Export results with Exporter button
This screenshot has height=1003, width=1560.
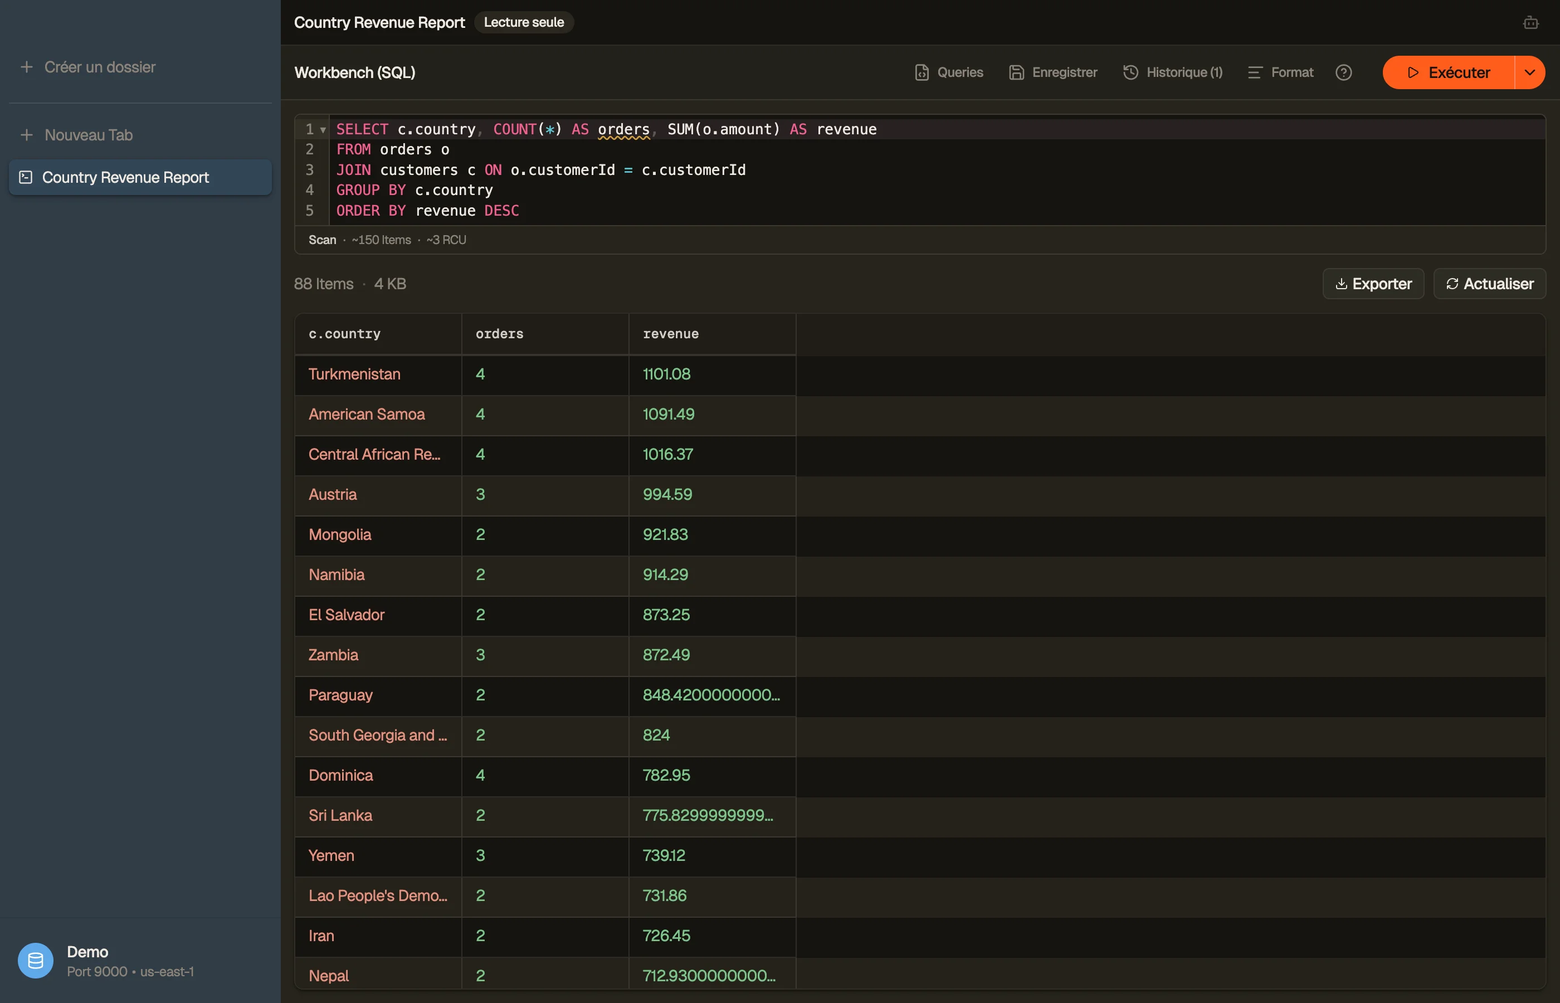[1373, 284]
